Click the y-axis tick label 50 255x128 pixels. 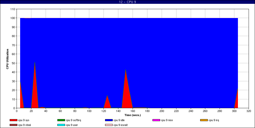click(14, 63)
